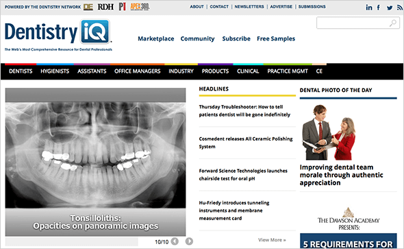Screen dimensions: 404x249
Task: Open the Tonsilloliths slide caption
Action: coord(95,222)
